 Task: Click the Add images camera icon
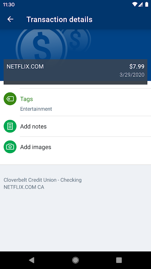pyautogui.click(x=10, y=147)
